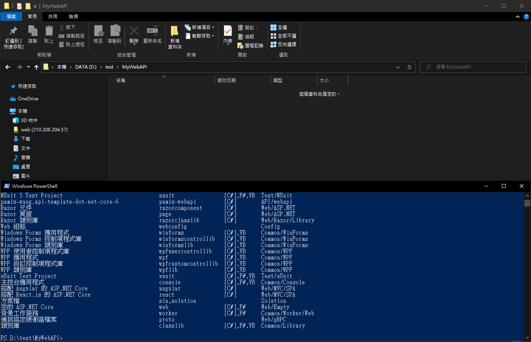Open the New item (新增項目) dropdown
Screen dimensions: 531x342
pos(199,27)
